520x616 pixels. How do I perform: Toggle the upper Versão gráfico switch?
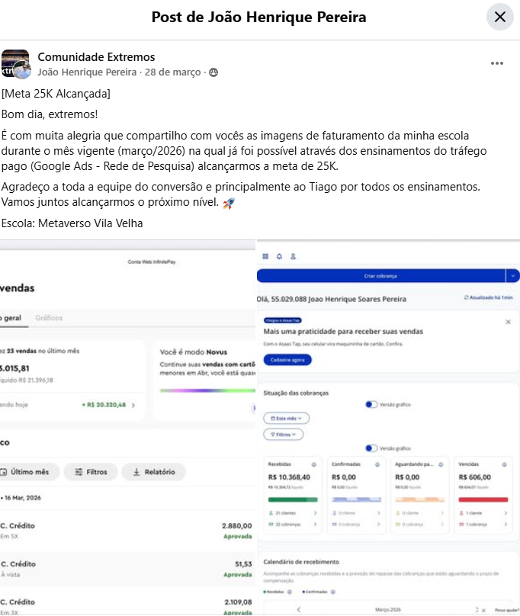[x=371, y=404]
